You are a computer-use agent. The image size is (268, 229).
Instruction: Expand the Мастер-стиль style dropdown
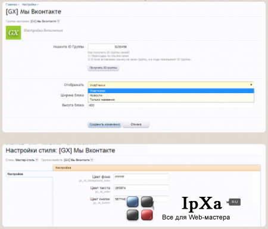point(37,160)
